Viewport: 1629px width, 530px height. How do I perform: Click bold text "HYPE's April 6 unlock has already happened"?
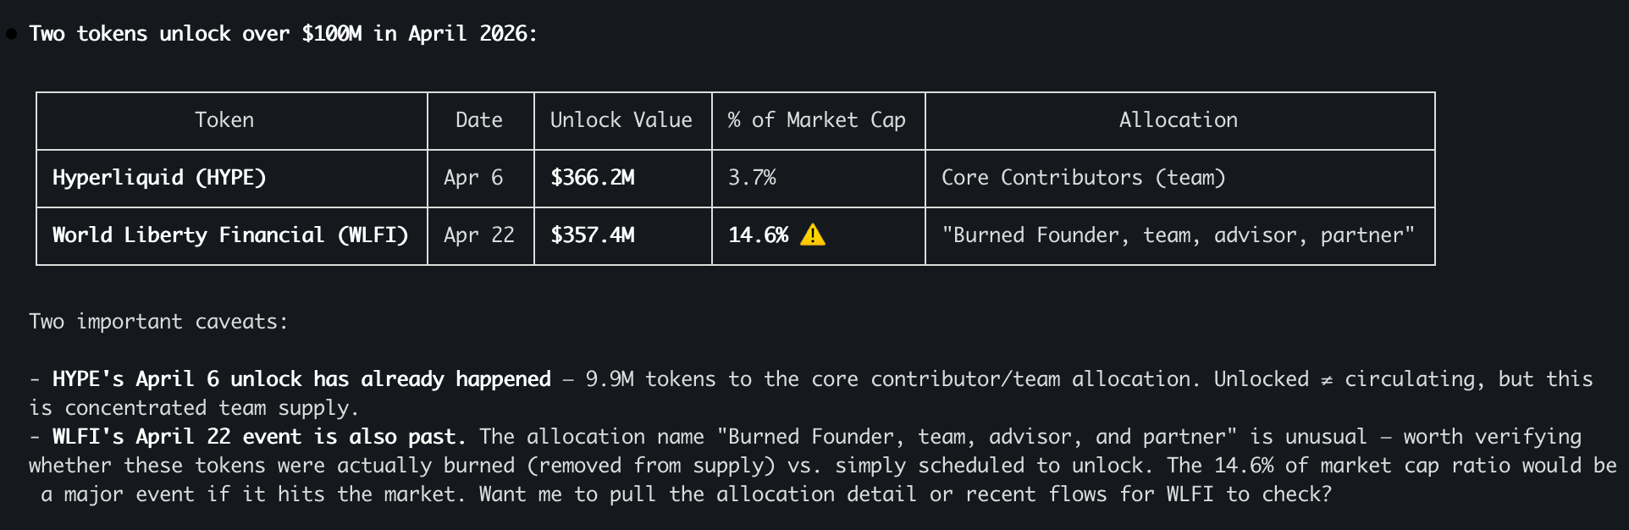[x=301, y=379]
